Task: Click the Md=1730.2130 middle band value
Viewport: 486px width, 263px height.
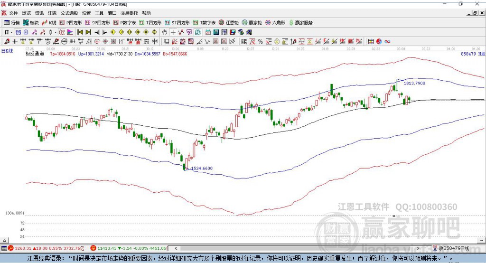Action: tap(119, 54)
